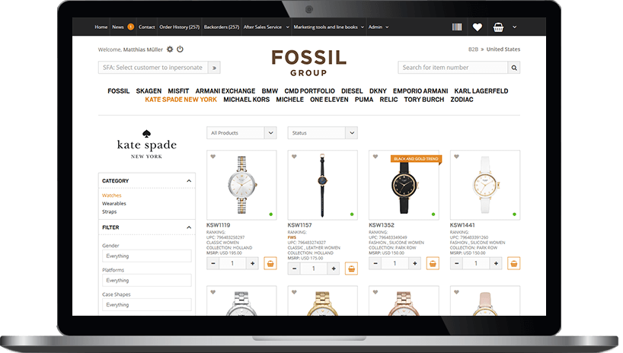This screenshot has height=353, width=623.
Task: Open KSW1352 black watch thumbnail
Action: (x=404, y=186)
